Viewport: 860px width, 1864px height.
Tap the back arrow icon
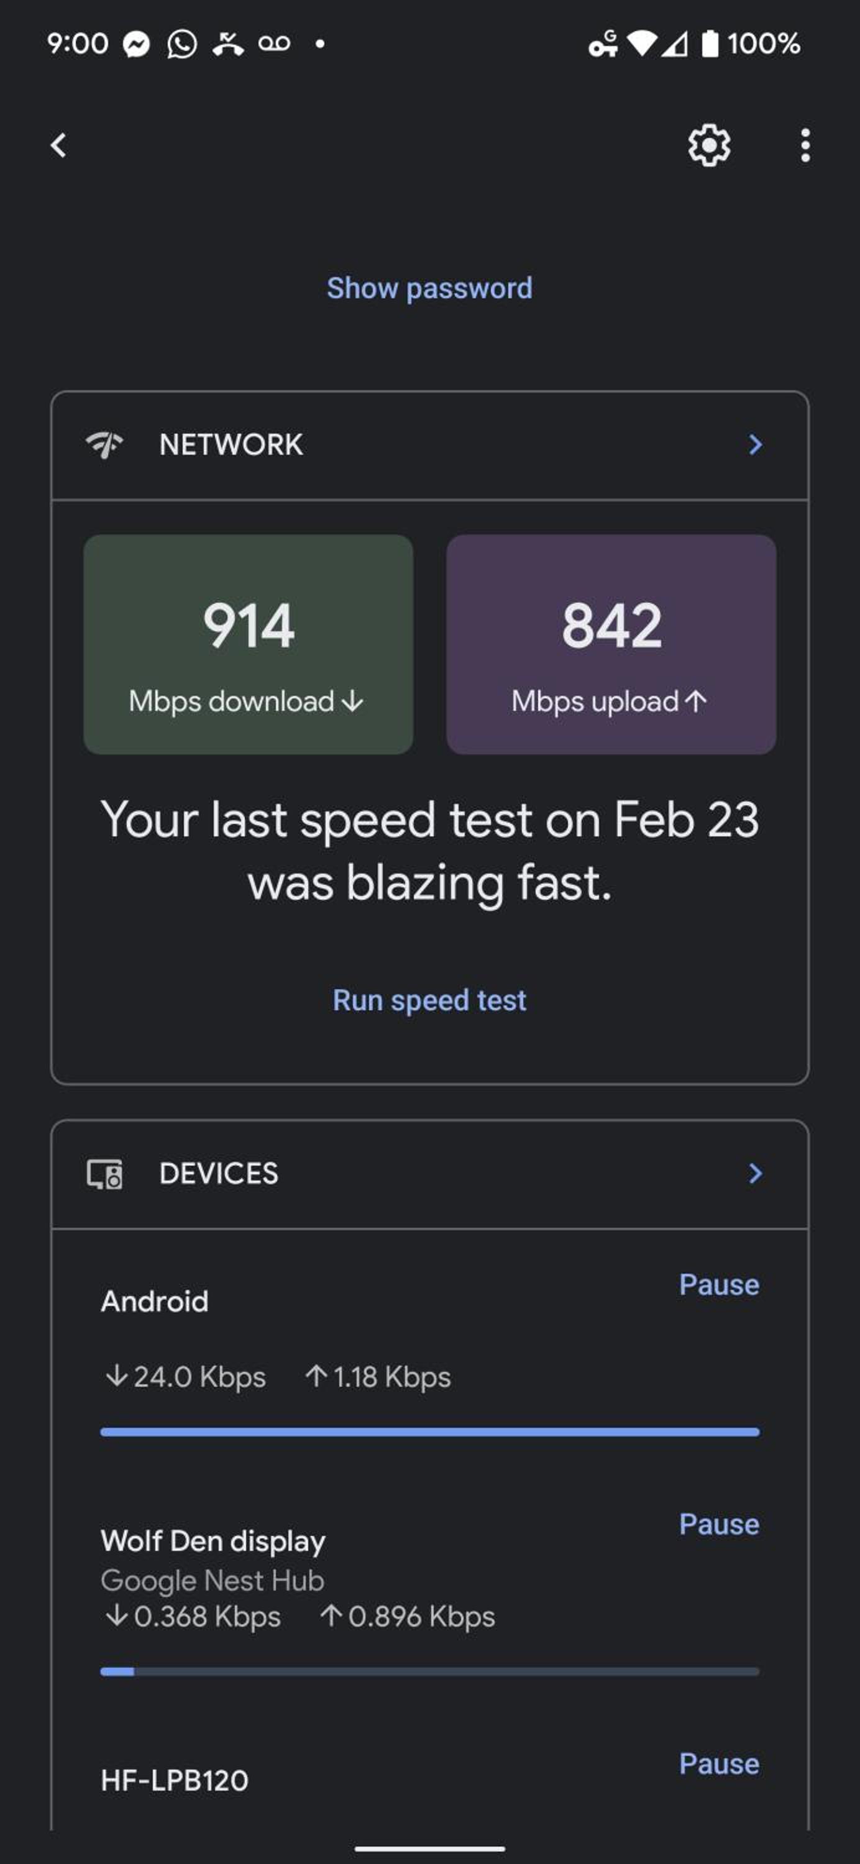(x=58, y=145)
